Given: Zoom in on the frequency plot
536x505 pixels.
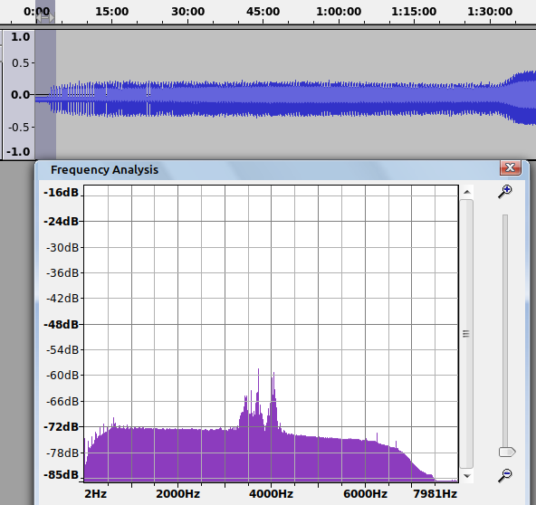Looking at the screenshot, I should (505, 191).
